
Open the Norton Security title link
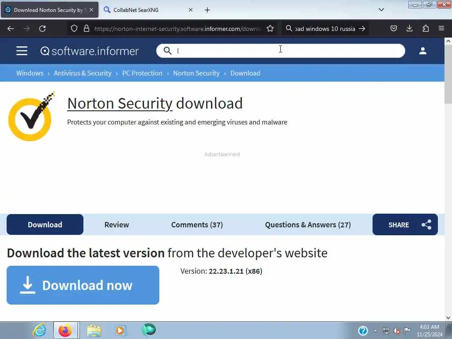click(x=120, y=103)
